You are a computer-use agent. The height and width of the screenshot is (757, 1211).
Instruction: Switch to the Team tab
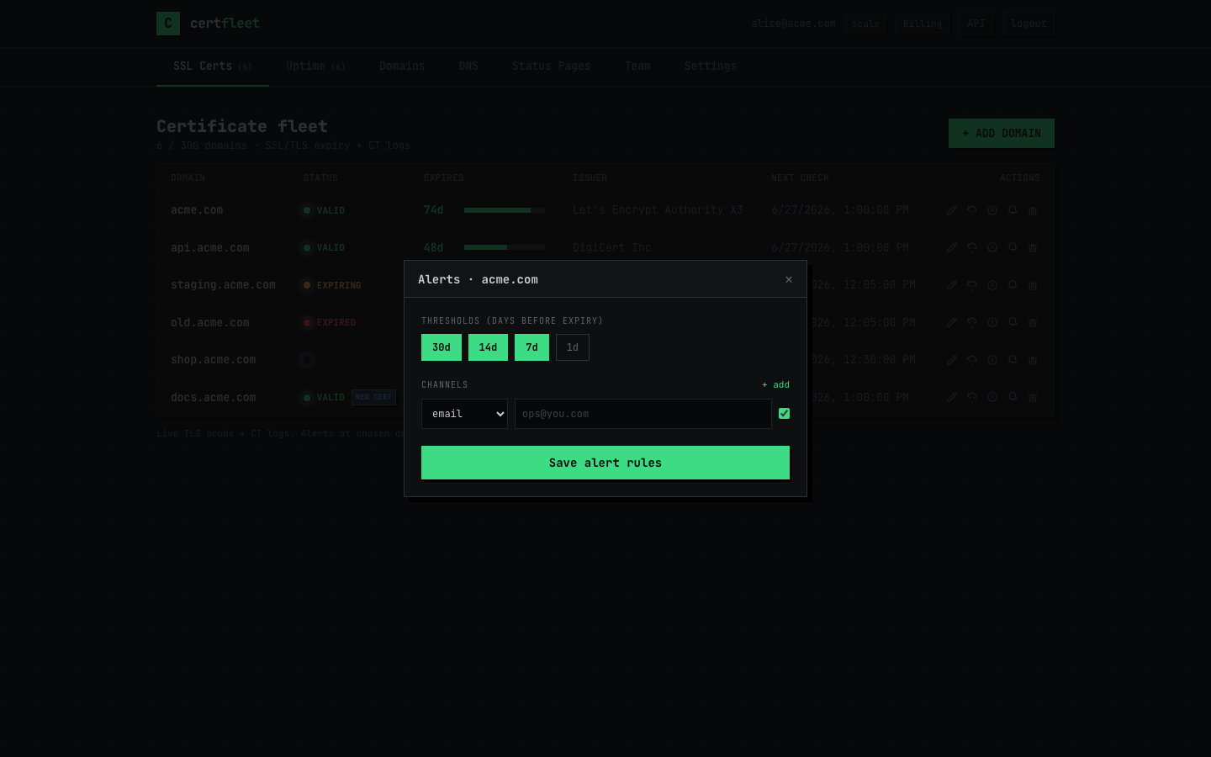click(x=637, y=66)
